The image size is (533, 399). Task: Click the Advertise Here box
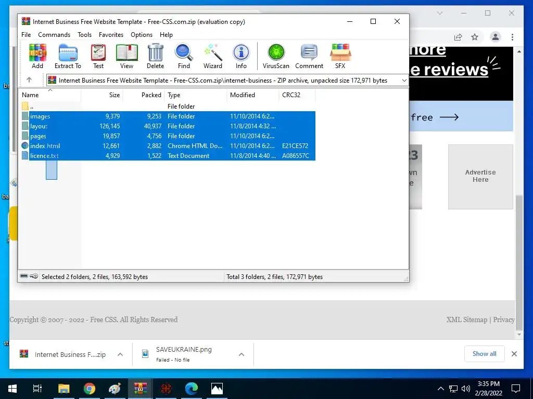pos(480,177)
